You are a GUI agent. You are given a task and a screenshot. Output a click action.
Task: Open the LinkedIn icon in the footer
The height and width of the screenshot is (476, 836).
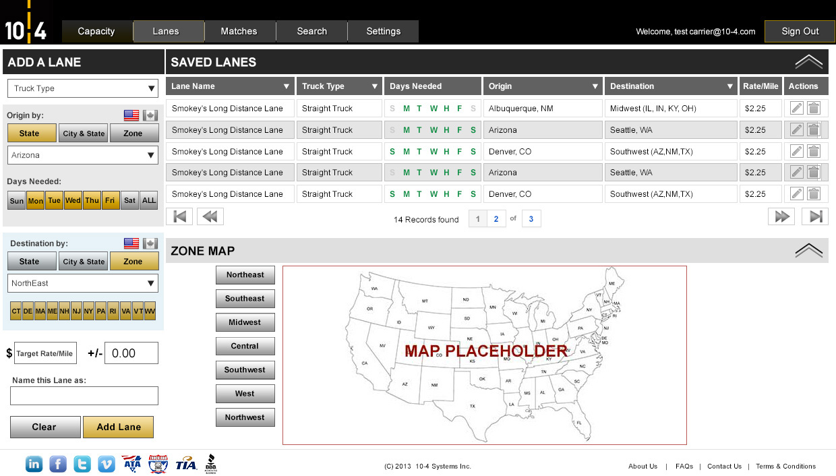(34, 464)
